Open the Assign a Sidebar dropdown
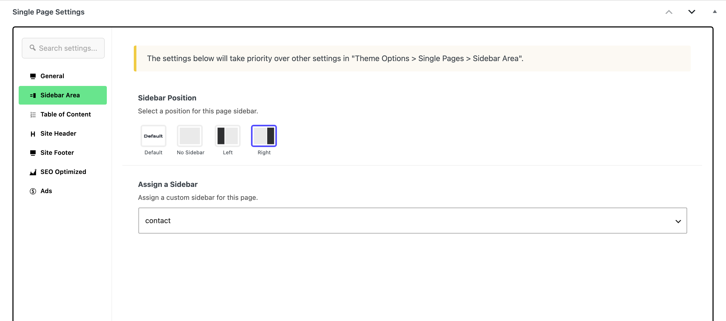Viewport: 726px width, 321px height. [412, 221]
